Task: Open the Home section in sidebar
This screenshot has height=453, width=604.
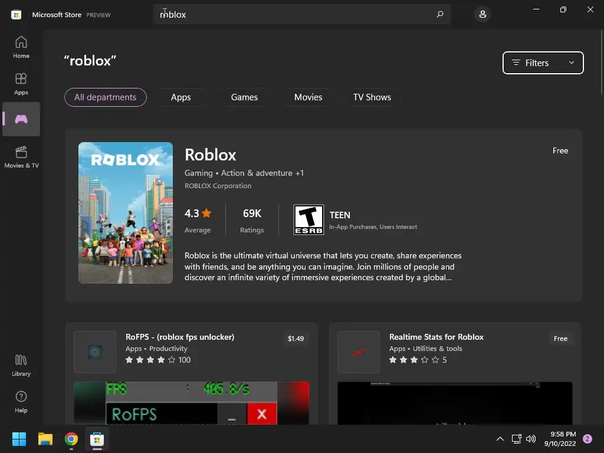Action: point(21,47)
